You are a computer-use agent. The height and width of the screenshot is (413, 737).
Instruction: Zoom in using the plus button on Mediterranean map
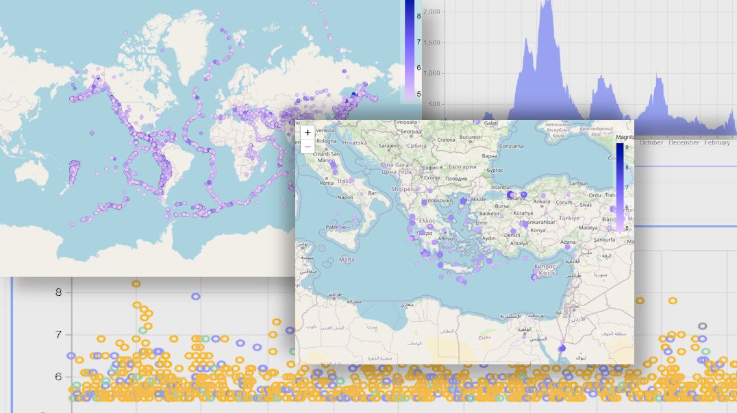point(308,132)
